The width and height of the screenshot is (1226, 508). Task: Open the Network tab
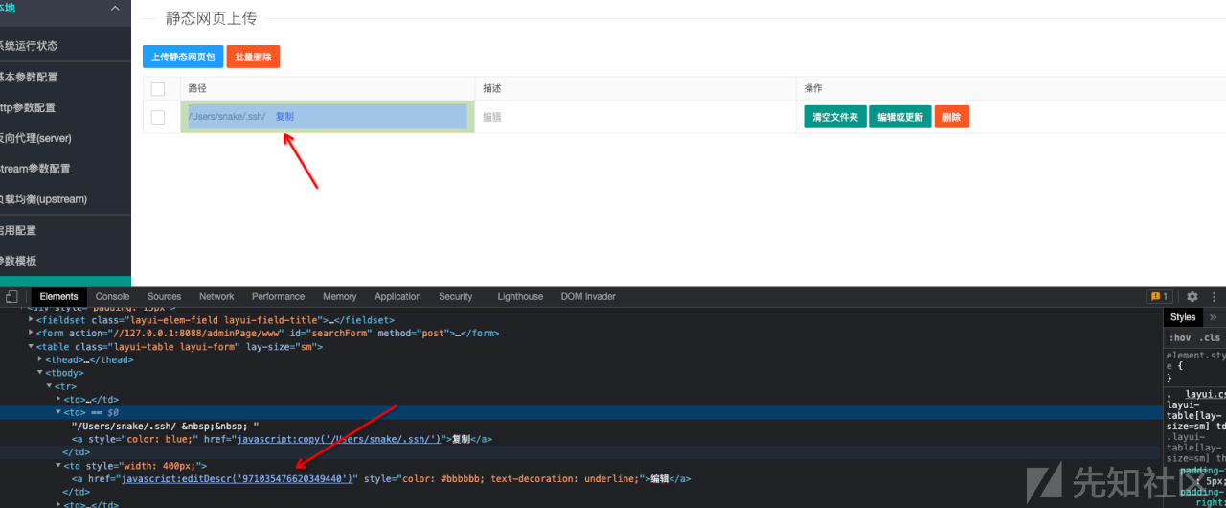(216, 297)
